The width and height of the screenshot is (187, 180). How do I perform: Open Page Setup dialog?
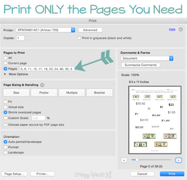point(14,174)
